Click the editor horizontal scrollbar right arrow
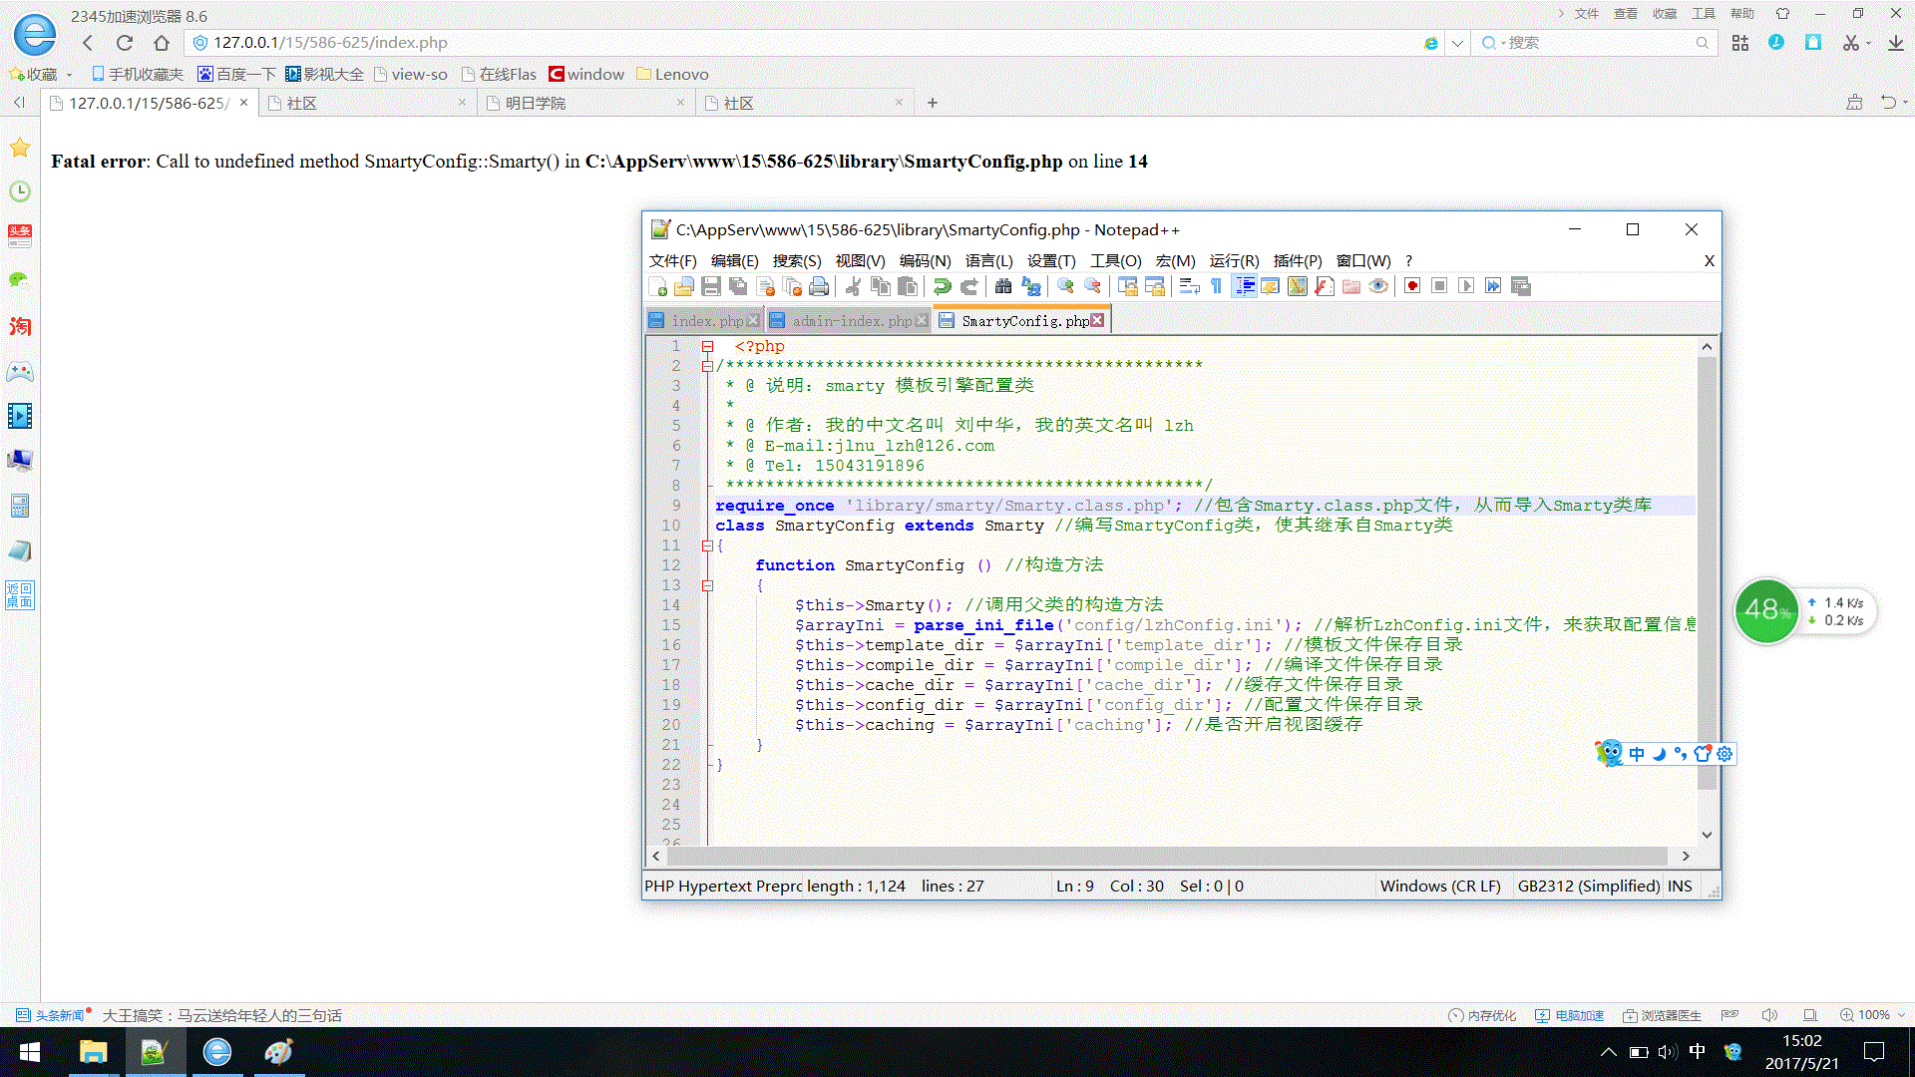 point(1686,856)
